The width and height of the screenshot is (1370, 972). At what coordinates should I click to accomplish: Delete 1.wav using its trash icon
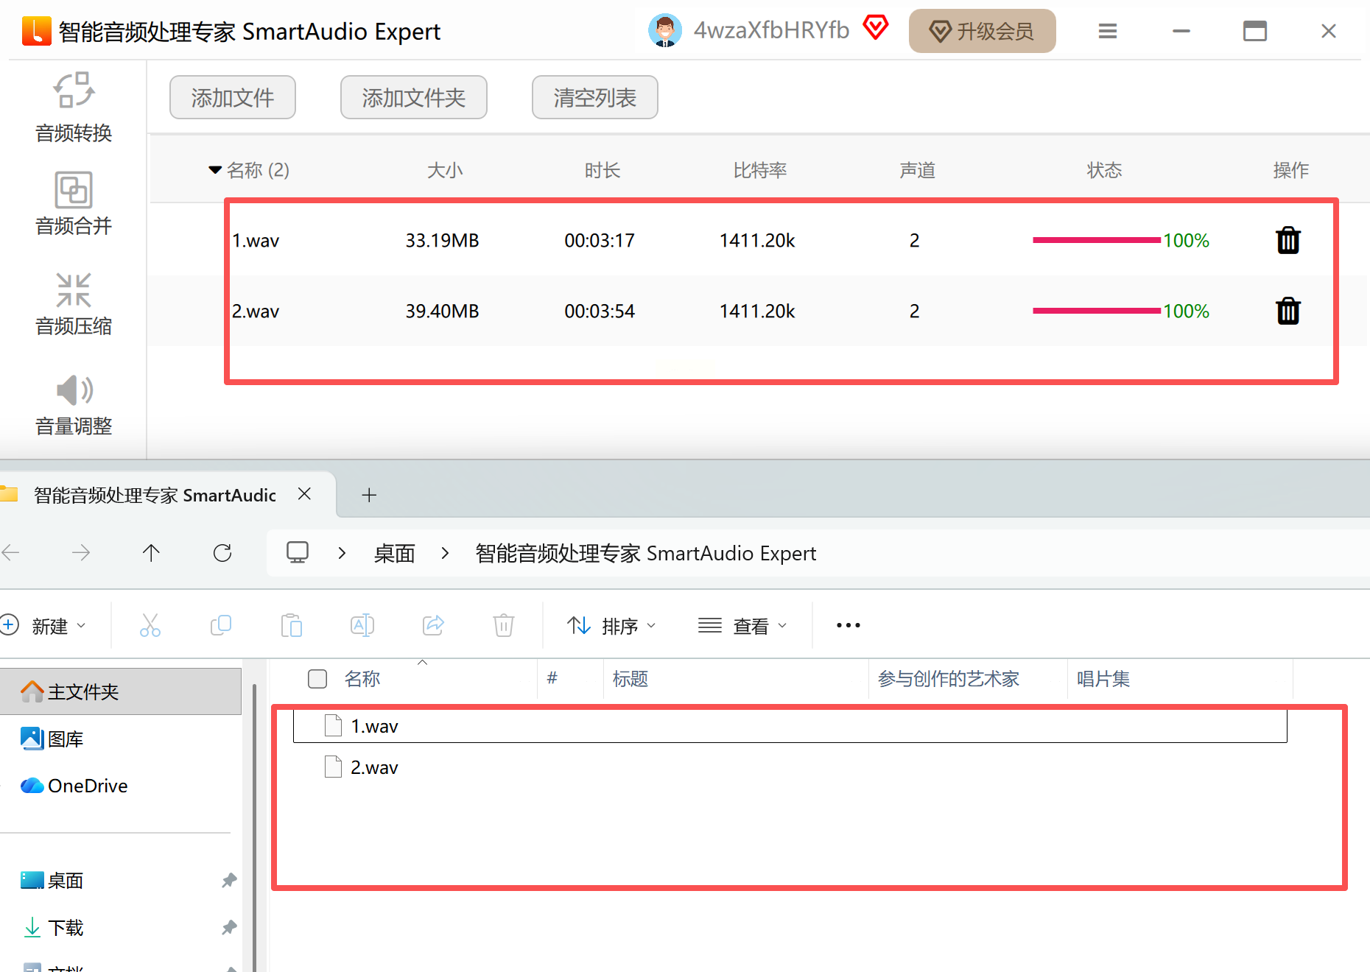[x=1288, y=240]
